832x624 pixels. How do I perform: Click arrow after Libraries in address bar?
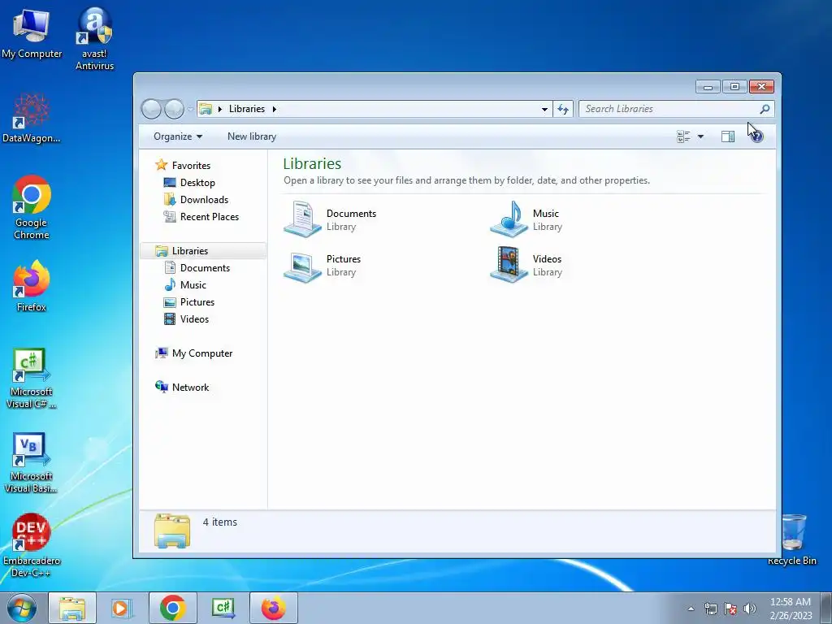275,109
